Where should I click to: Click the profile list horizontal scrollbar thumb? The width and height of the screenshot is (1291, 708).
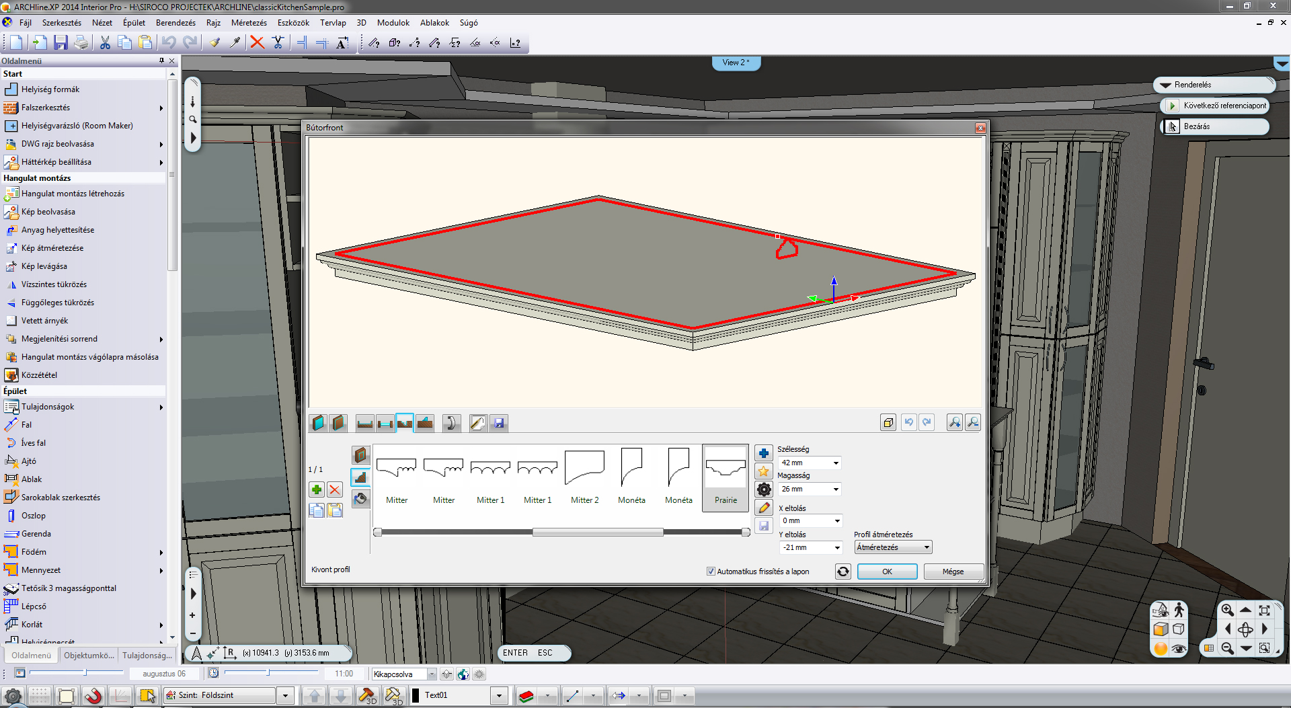click(x=597, y=533)
